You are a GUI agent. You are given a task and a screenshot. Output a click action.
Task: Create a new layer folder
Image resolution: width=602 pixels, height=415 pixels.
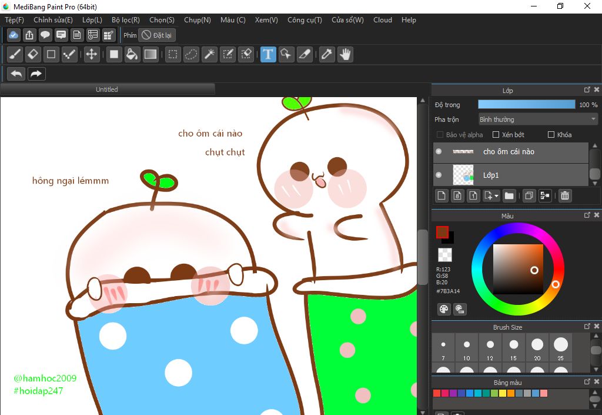click(x=509, y=196)
